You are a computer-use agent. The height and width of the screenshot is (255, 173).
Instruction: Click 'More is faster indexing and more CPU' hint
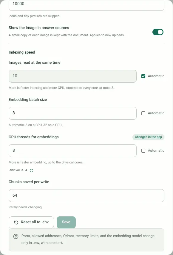coord(61,88)
